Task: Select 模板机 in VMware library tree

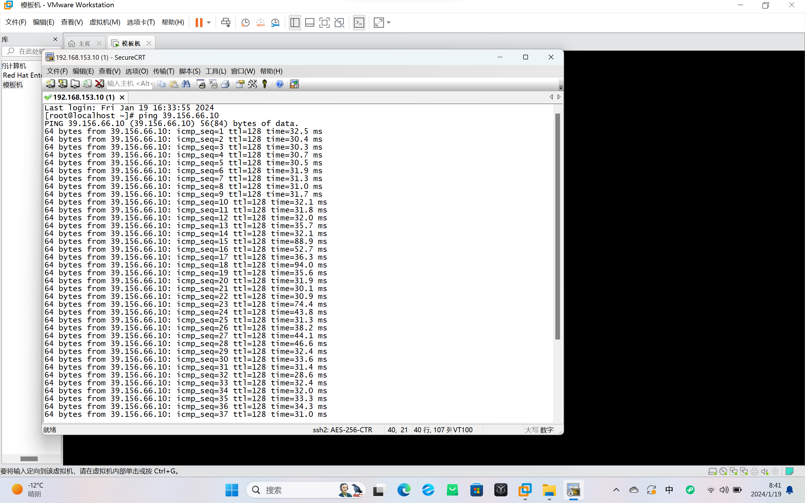Action: [x=13, y=85]
